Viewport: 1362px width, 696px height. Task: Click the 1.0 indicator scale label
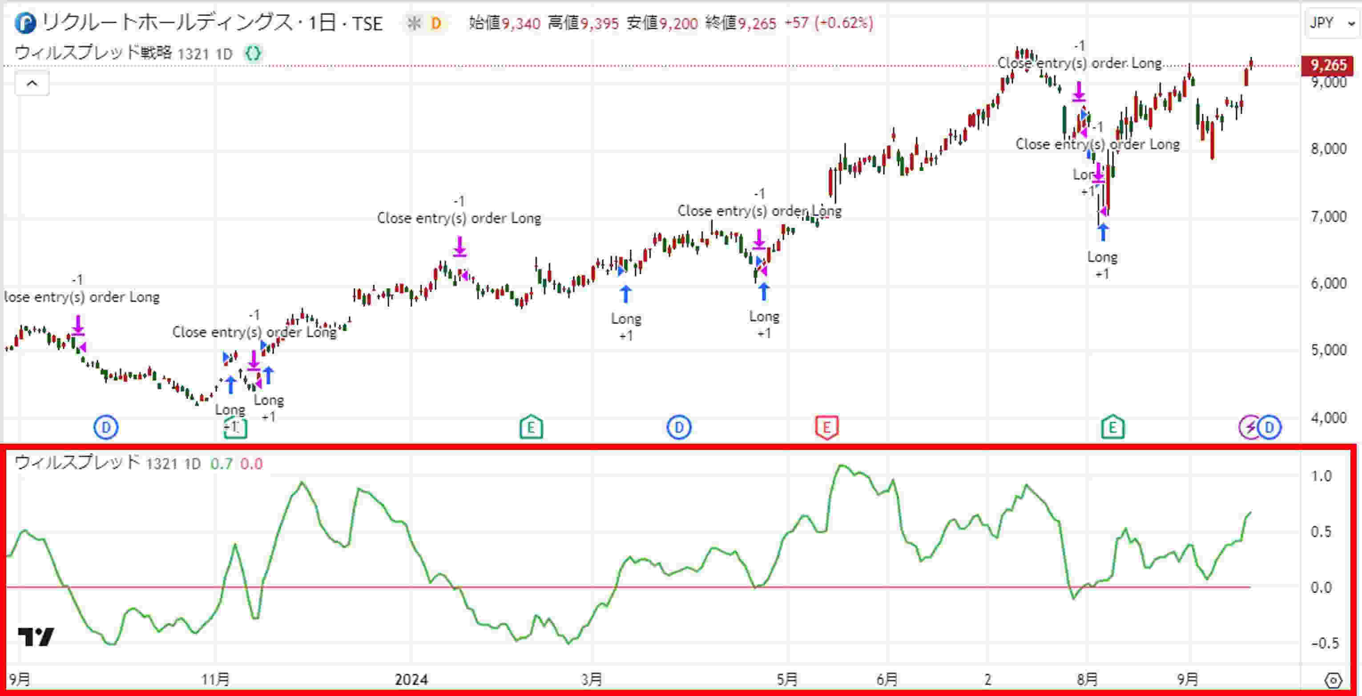click(1321, 476)
